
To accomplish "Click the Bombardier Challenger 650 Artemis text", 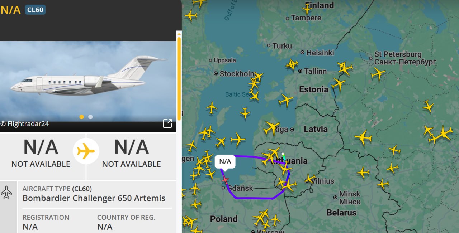I will click(x=94, y=198).
